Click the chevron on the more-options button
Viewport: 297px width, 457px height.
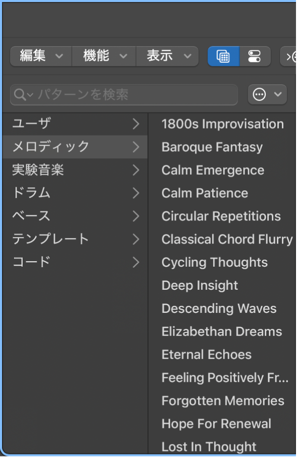tap(277, 94)
